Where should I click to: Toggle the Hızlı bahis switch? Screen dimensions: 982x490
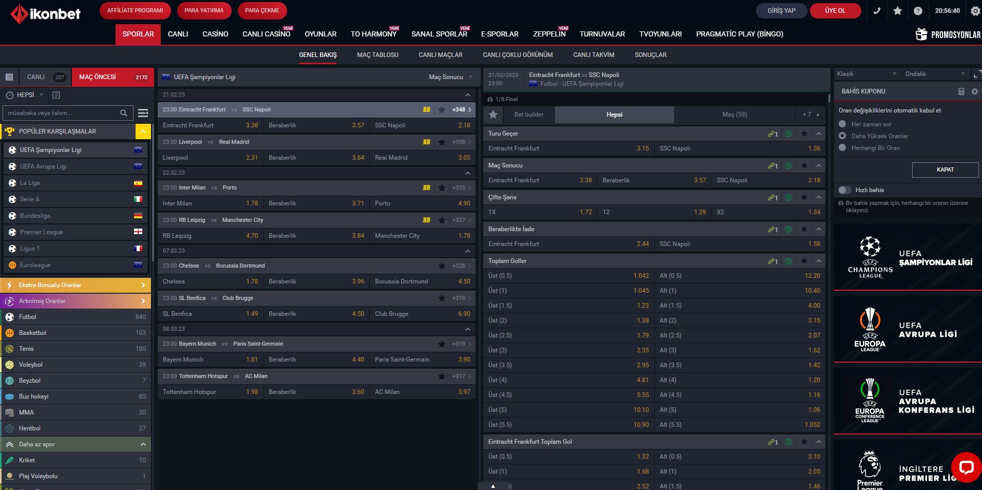pos(845,190)
